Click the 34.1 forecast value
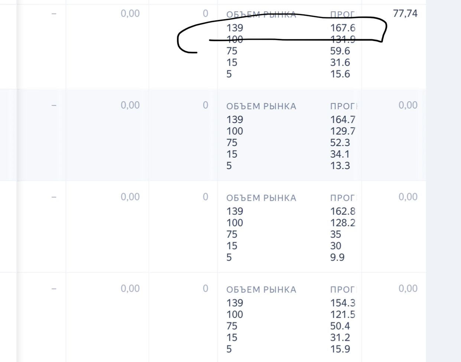Viewport: 461px width, 362px height. click(340, 154)
